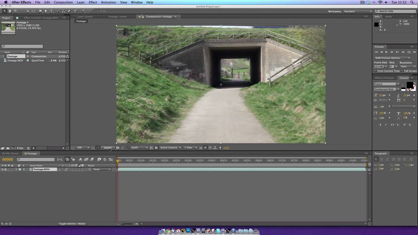
Task: Open the Futura font family dropdown
Action: tap(387, 84)
